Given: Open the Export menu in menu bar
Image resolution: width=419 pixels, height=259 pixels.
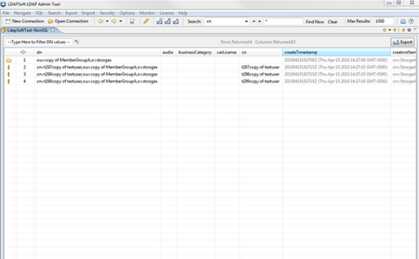Looking at the screenshot, I should 71,13.
